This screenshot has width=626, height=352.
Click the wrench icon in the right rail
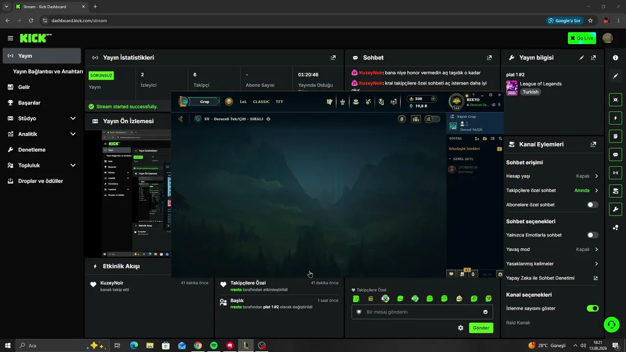tap(615, 209)
